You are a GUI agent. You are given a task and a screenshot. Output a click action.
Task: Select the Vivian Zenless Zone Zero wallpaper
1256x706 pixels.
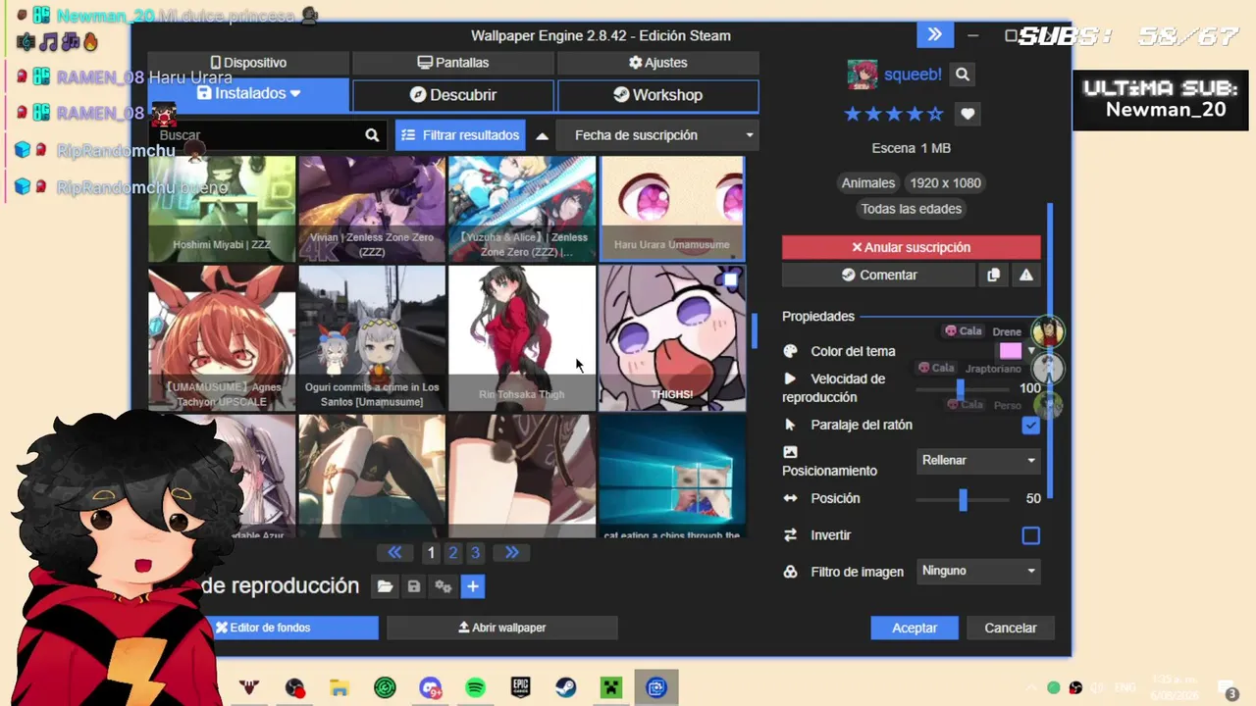click(372, 209)
